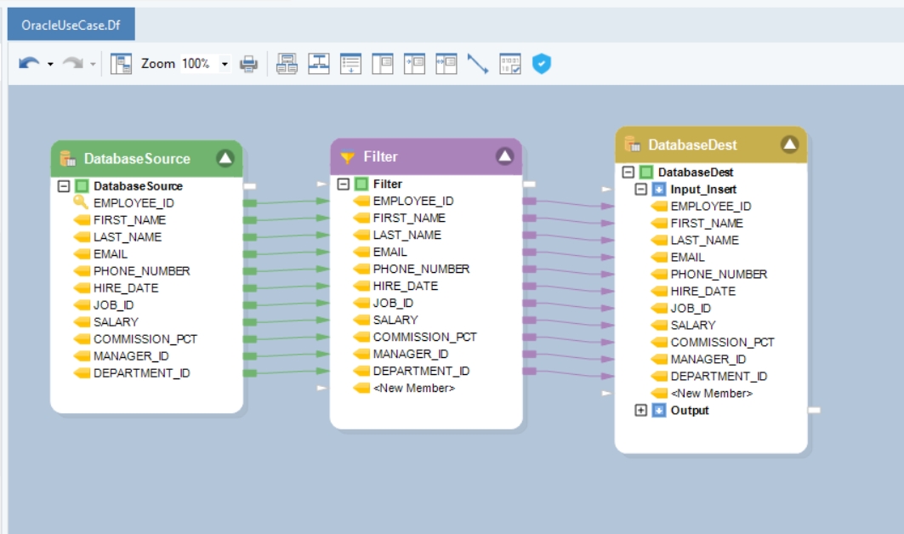Screen dimensions: 904x534
Task: Expand the Output node in DatabaseDest
Action: (x=641, y=411)
